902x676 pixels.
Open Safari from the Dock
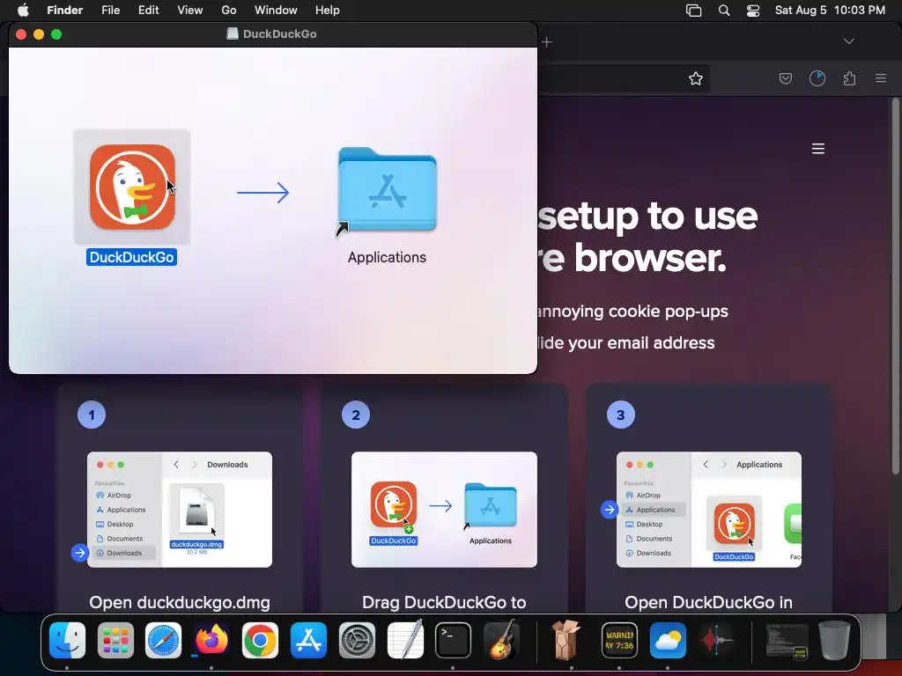click(163, 641)
